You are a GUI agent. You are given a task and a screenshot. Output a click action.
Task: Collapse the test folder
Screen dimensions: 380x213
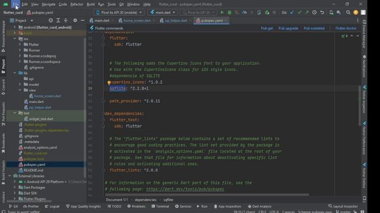(14, 113)
